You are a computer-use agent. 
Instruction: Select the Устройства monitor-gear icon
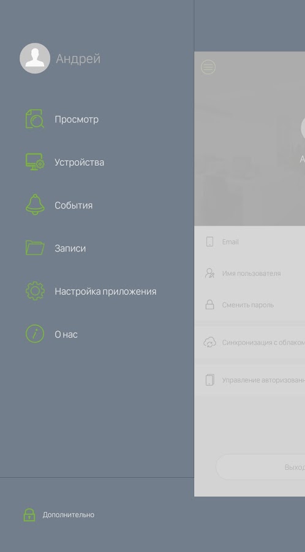point(35,162)
